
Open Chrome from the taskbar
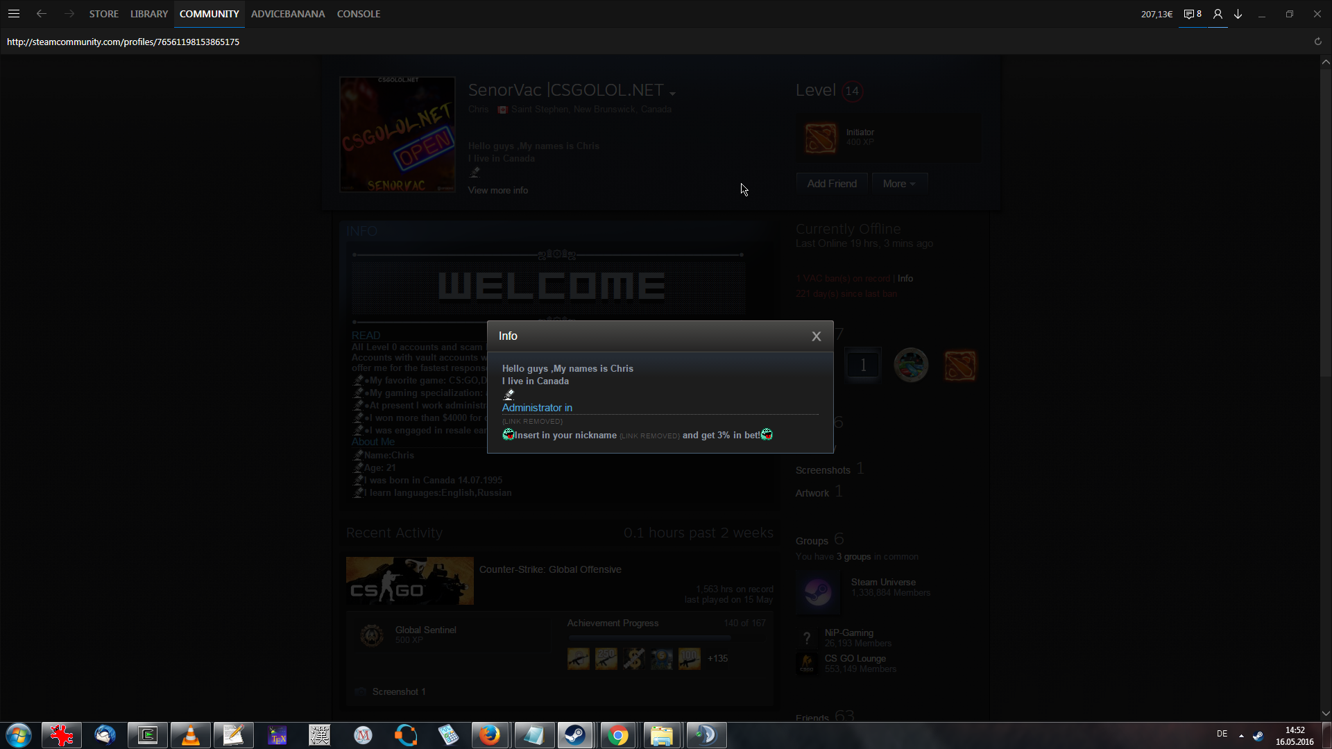[617, 735]
